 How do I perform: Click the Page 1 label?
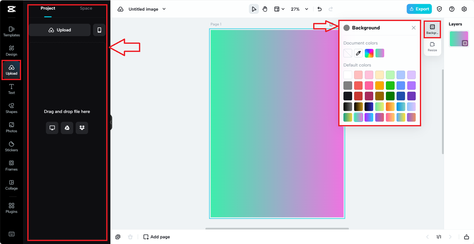tap(216, 24)
